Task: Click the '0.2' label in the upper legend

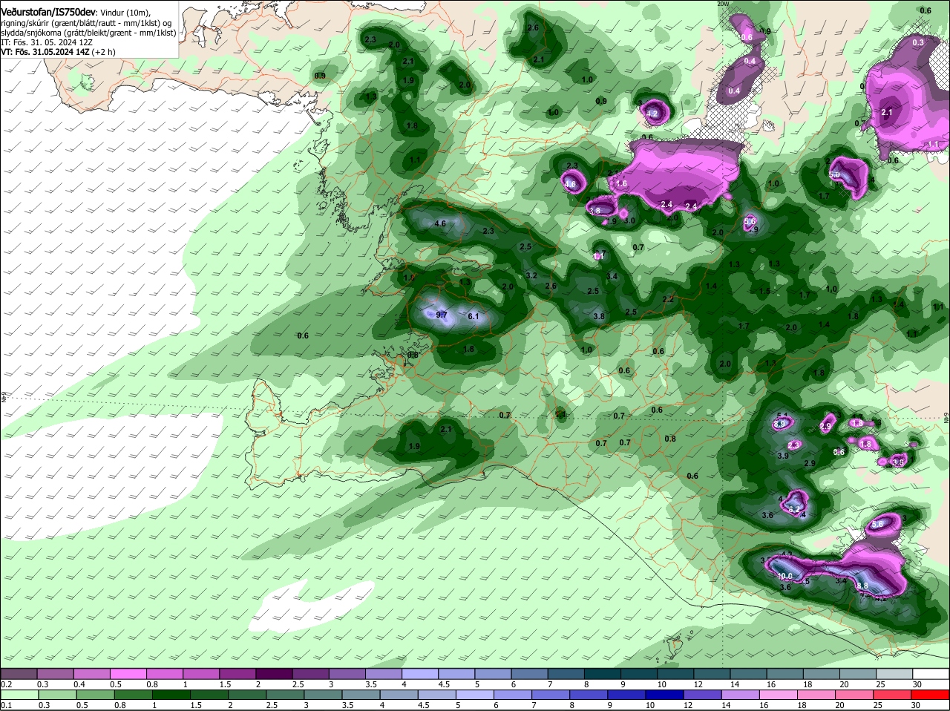Action: [6, 684]
